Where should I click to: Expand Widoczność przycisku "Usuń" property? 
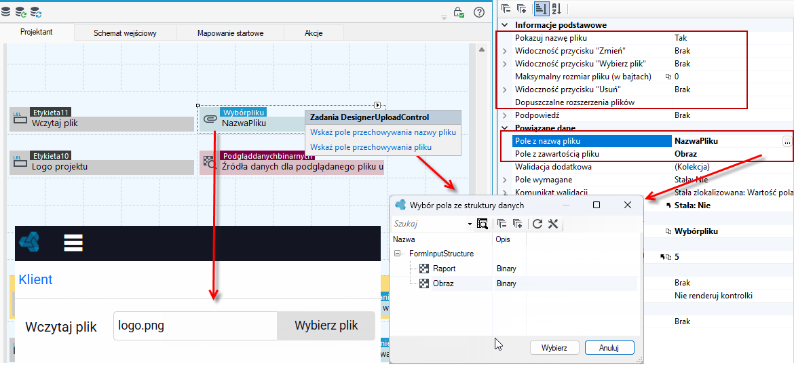(x=504, y=90)
